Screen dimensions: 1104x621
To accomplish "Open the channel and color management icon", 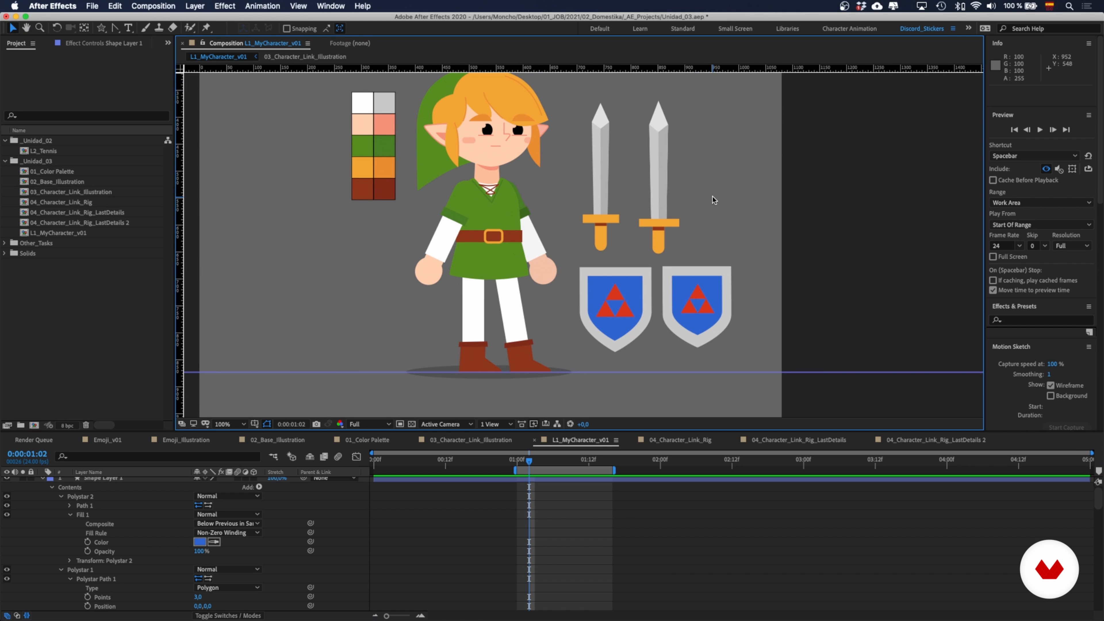I will 340,424.
